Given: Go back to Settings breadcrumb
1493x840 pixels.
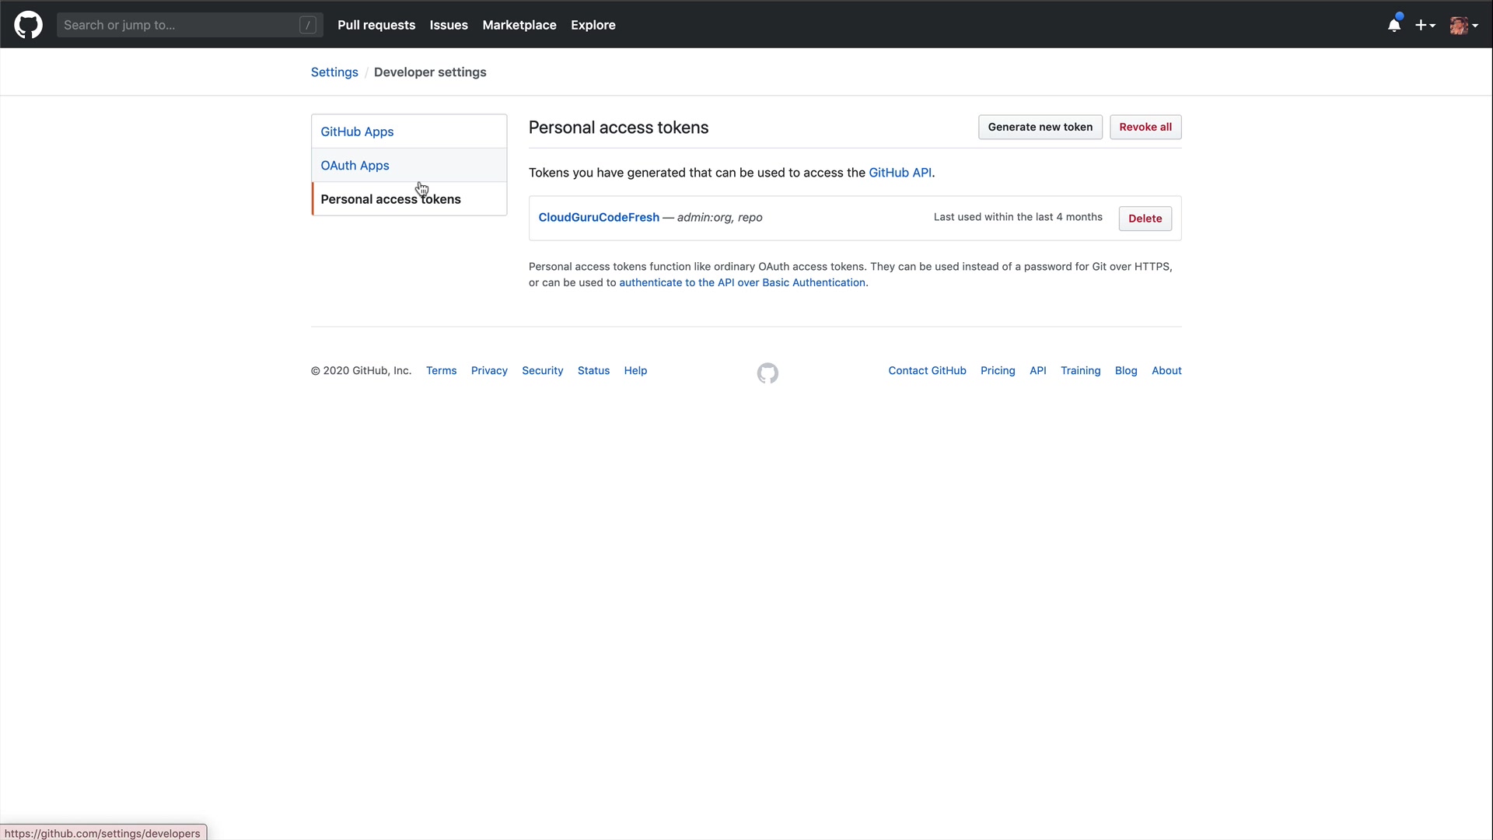Looking at the screenshot, I should (x=334, y=72).
